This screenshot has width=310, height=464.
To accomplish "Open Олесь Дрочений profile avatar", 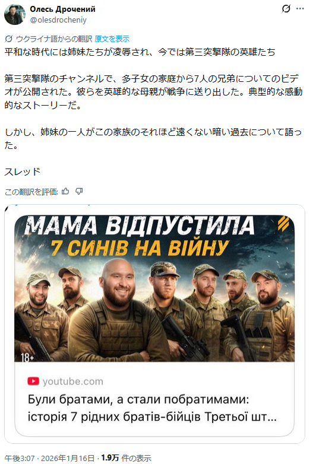I will [x=14, y=14].
